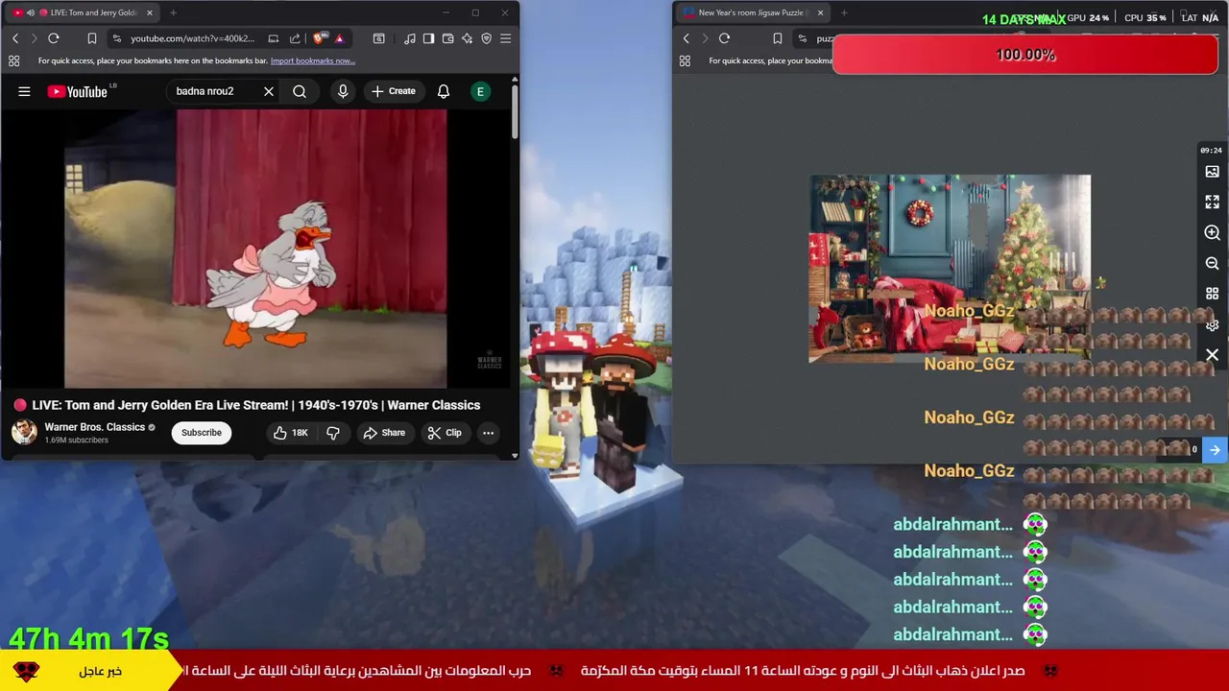Click the Warner Bros. Classics channel avatar
This screenshot has height=691, width=1229.
[24, 432]
